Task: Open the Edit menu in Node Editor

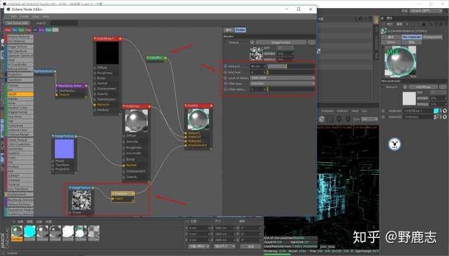Action: 14,16
